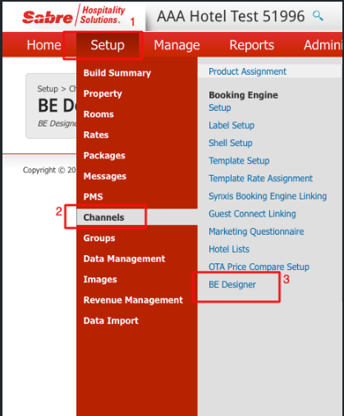Select Data Management in Setup menu
The image size is (344, 416).
(124, 258)
